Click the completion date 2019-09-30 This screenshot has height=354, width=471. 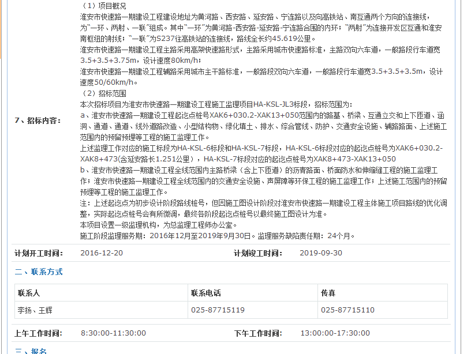(x=321, y=253)
